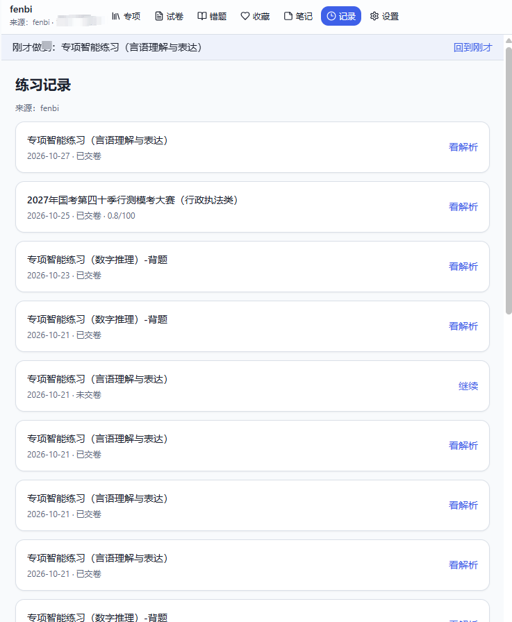Screen dimensions: 512x622
Task: Click the 回到刚才 link
Action: point(472,48)
